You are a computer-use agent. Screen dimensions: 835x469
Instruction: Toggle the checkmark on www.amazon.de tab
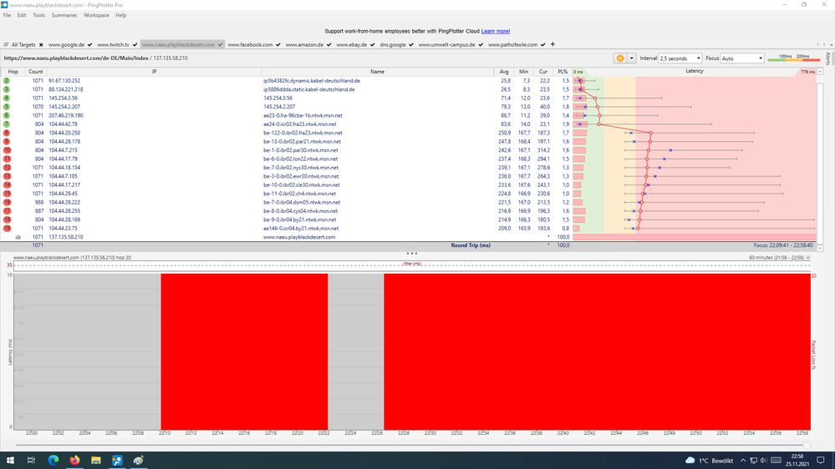pos(328,45)
